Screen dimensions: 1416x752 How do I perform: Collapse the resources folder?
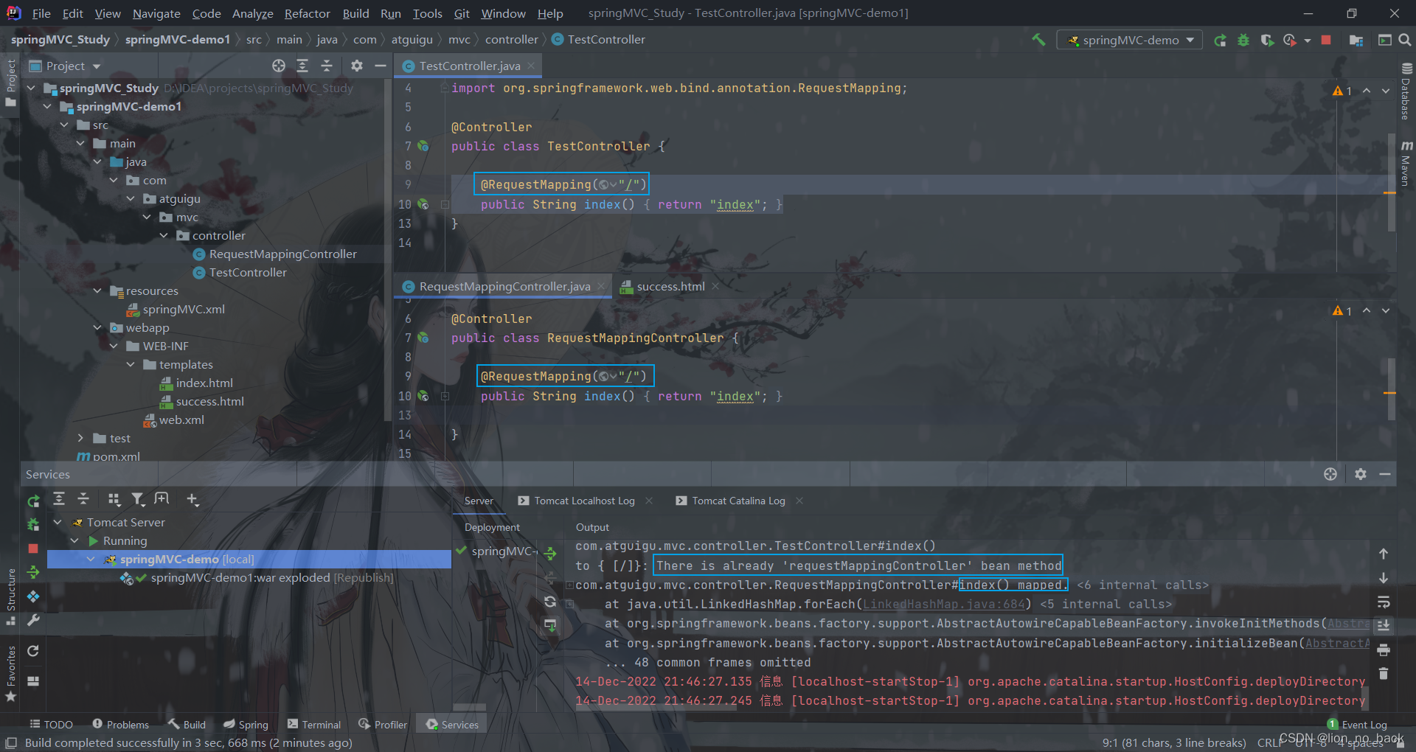[x=97, y=290]
